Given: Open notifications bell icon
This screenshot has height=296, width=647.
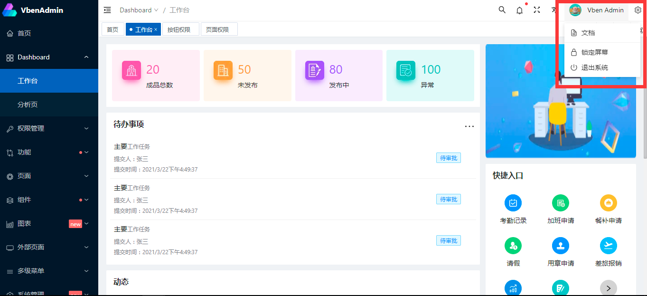Looking at the screenshot, I should coord(519,10).
